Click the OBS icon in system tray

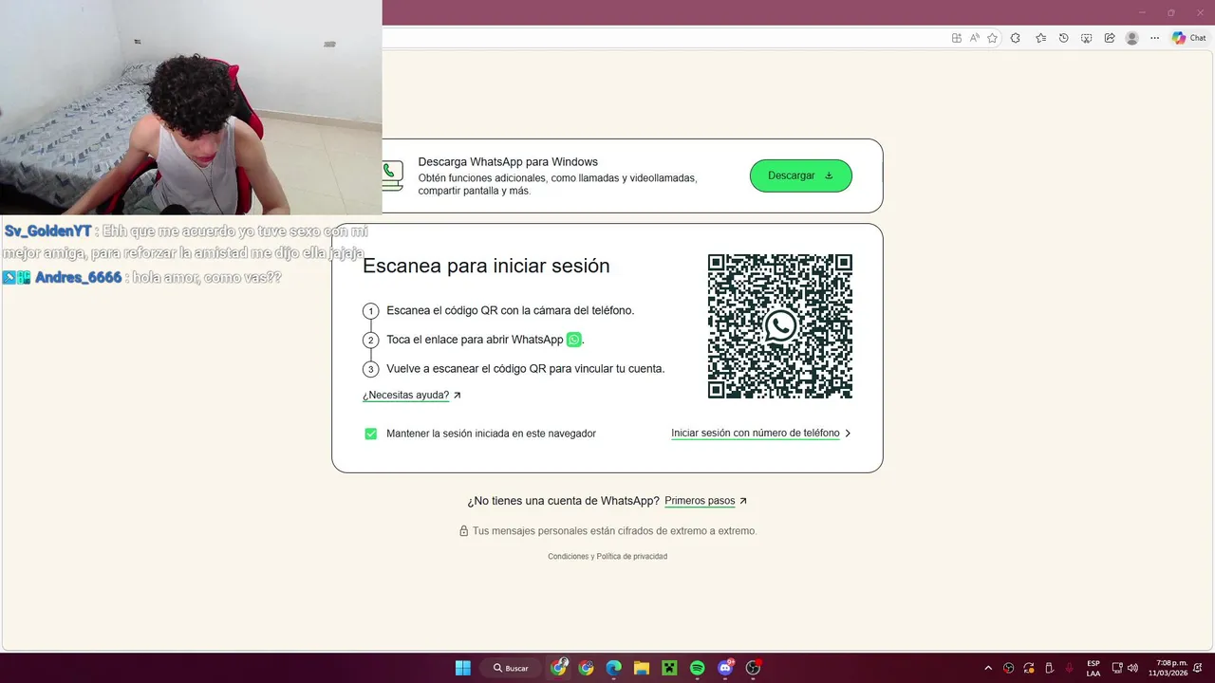1009,668
